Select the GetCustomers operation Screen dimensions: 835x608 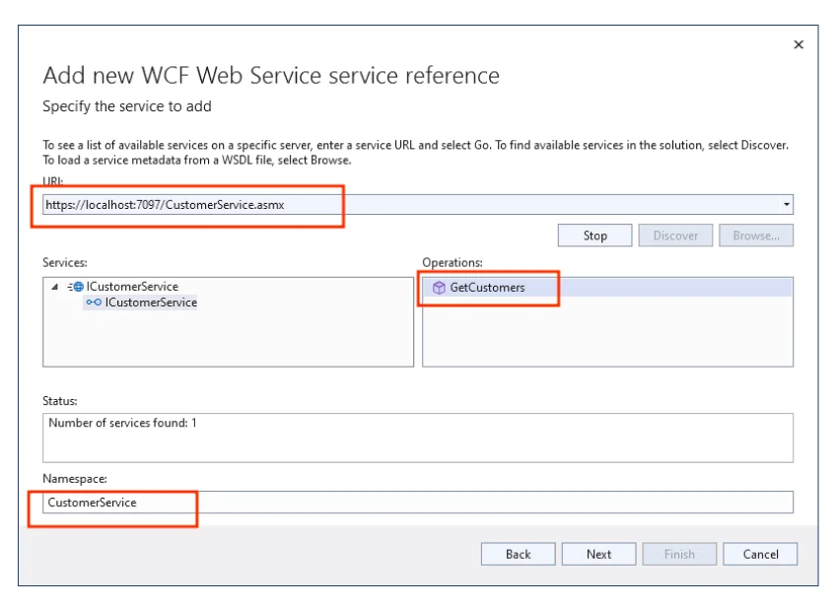pyautogui.click(x=488, y=290)
